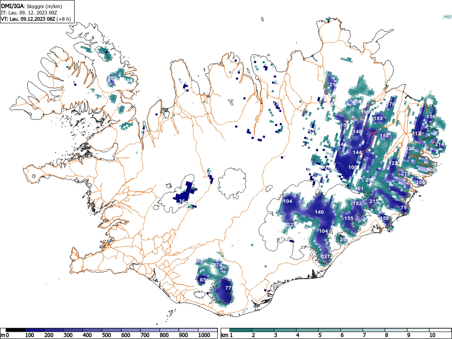Click the visibility value 220 in the east
This screenshot has width=452, height=339.
pyautogui.click(x=410, y=148)
